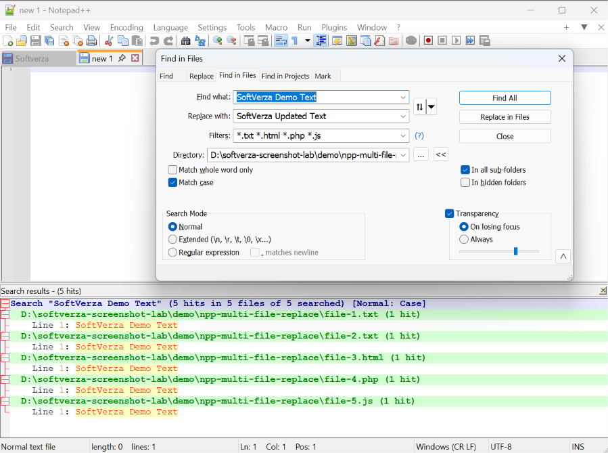Open the Function List toolbar icon

tap(379, 41)
